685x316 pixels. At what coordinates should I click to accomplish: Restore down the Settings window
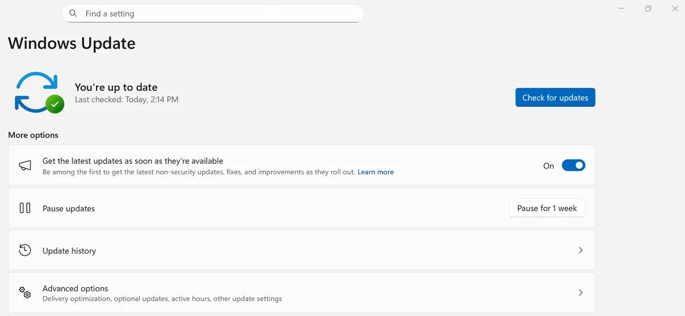coord(648,9)
